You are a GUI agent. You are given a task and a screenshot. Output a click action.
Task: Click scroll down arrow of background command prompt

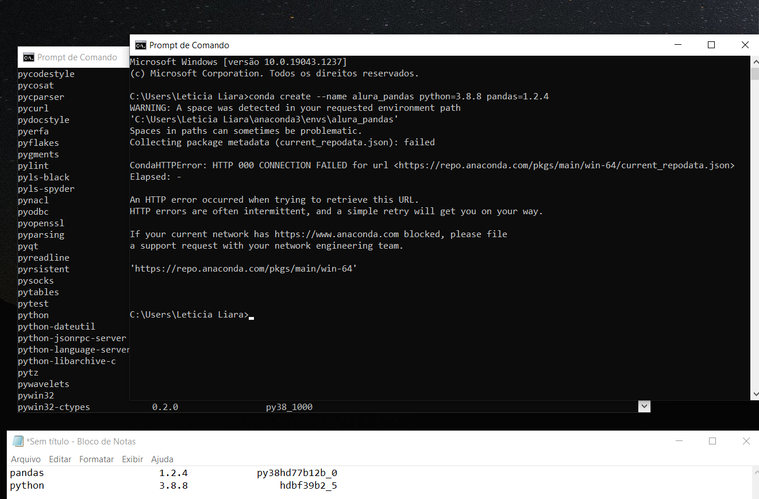click(x=644, y=407)
